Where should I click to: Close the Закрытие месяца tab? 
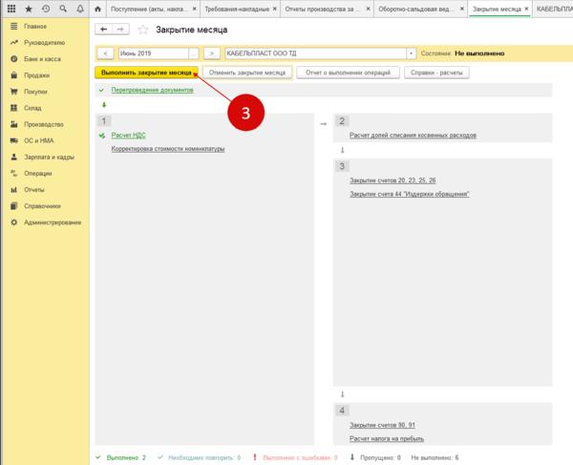[526, 9]
